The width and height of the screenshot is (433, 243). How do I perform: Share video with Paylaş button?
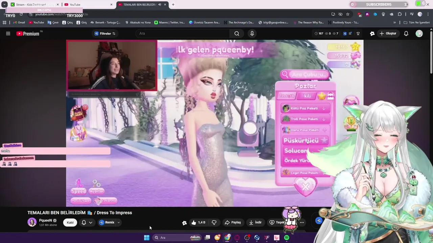233,222
